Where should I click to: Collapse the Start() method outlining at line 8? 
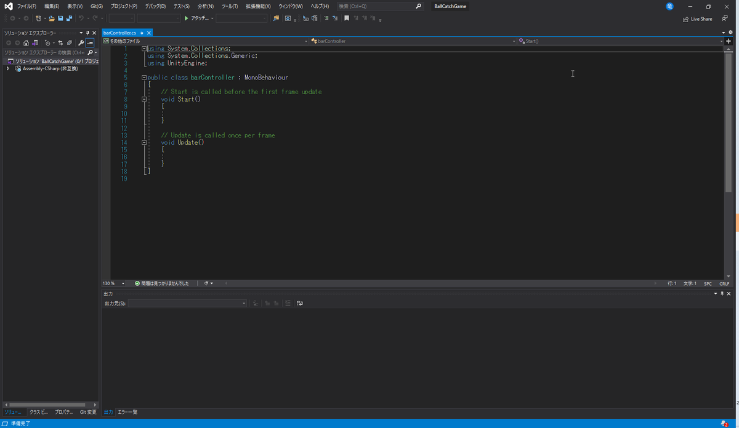143,99
